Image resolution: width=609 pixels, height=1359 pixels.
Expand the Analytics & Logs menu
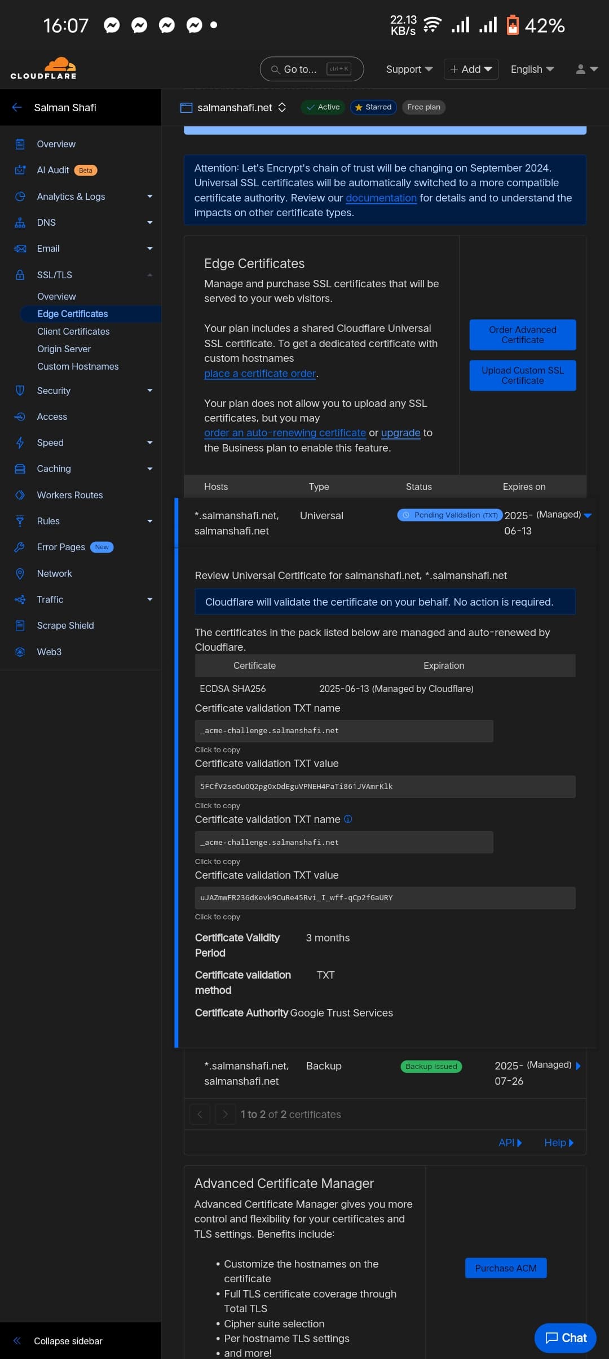(150, 196)
